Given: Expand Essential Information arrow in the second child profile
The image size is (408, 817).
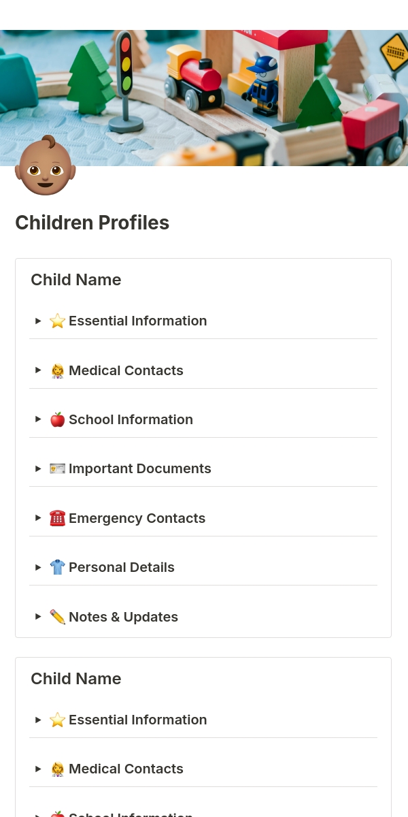Looking at the screenshot, I should 38,720.
